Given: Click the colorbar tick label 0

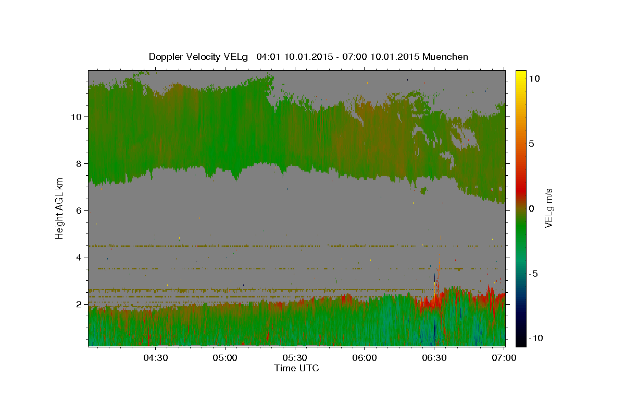Looking at the screenshot, I should tap(531, 209).
